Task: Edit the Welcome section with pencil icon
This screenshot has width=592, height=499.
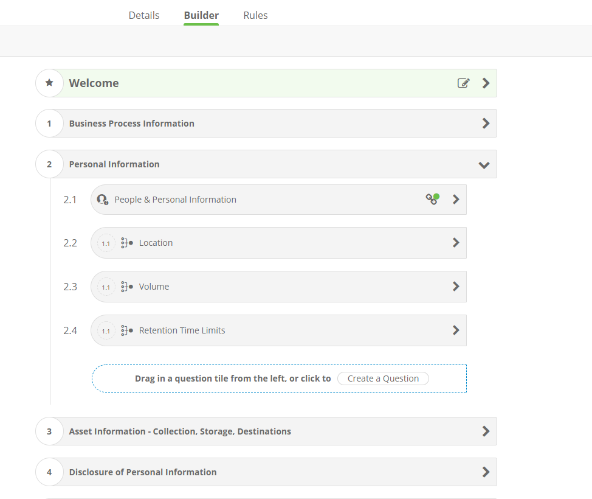Action: tap(464, 83)
